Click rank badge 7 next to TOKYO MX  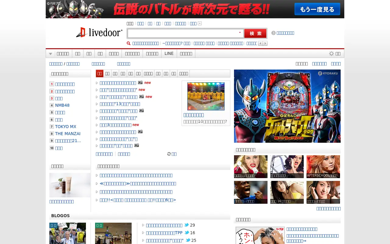pyautogui.click(x=52, y=127)
